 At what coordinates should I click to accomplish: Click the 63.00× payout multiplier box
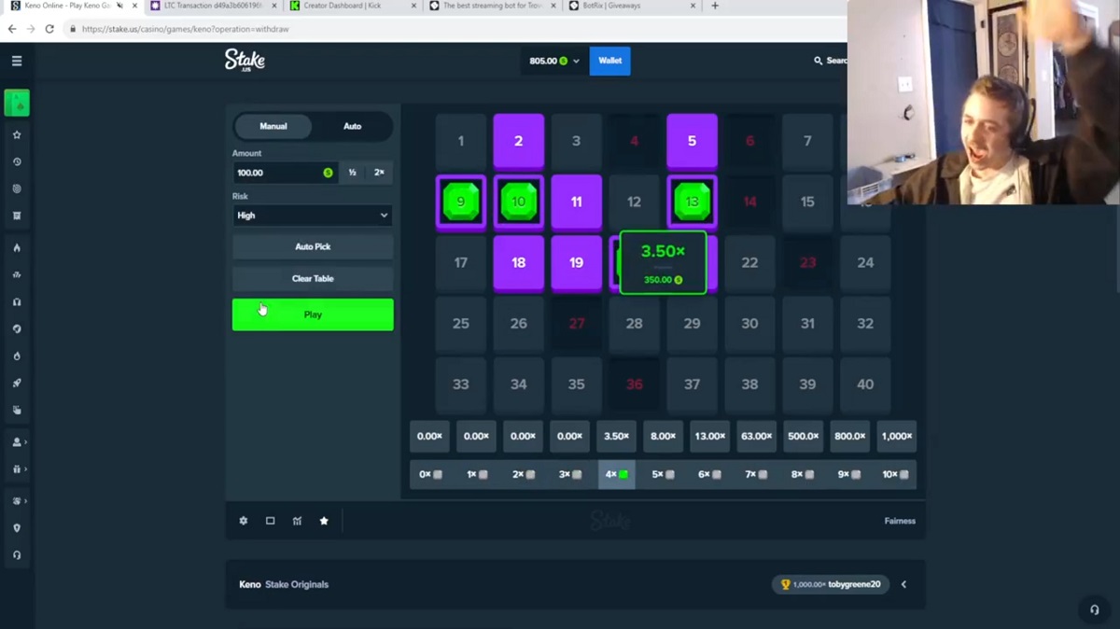pos(756,436)
